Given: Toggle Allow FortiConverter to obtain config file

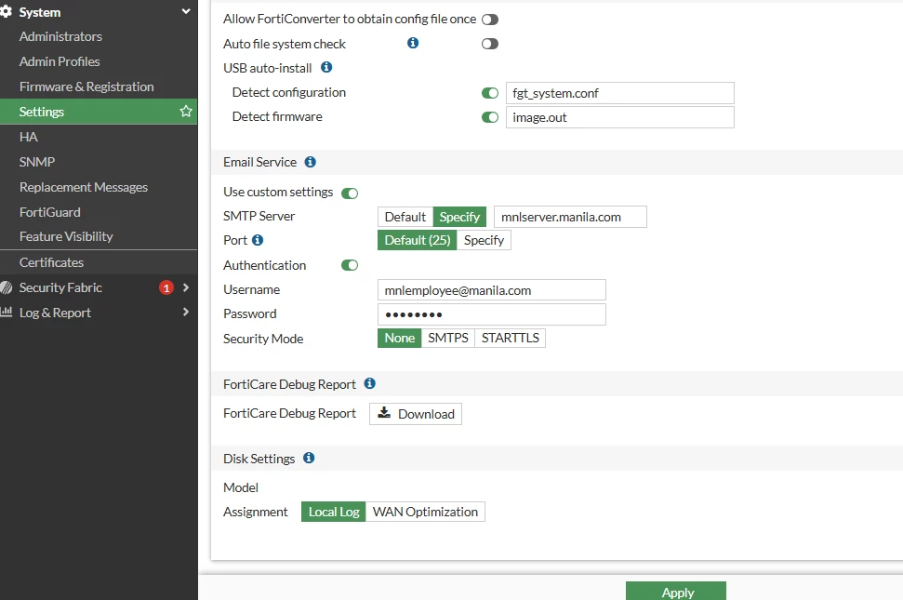Looking at the screenshot, I should click(490, 20).
